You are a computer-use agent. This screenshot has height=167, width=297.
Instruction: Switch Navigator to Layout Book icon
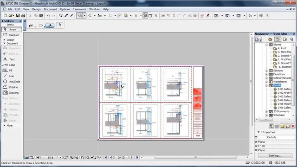coord(284,39)
